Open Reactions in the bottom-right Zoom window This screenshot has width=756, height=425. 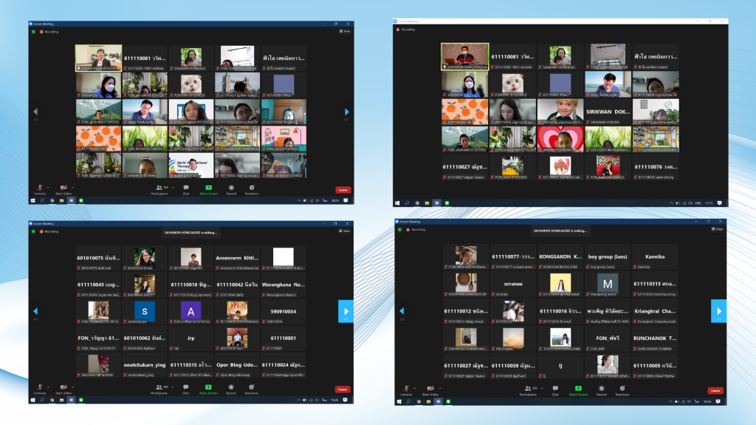pyautogui.click(x=622, y=391)
